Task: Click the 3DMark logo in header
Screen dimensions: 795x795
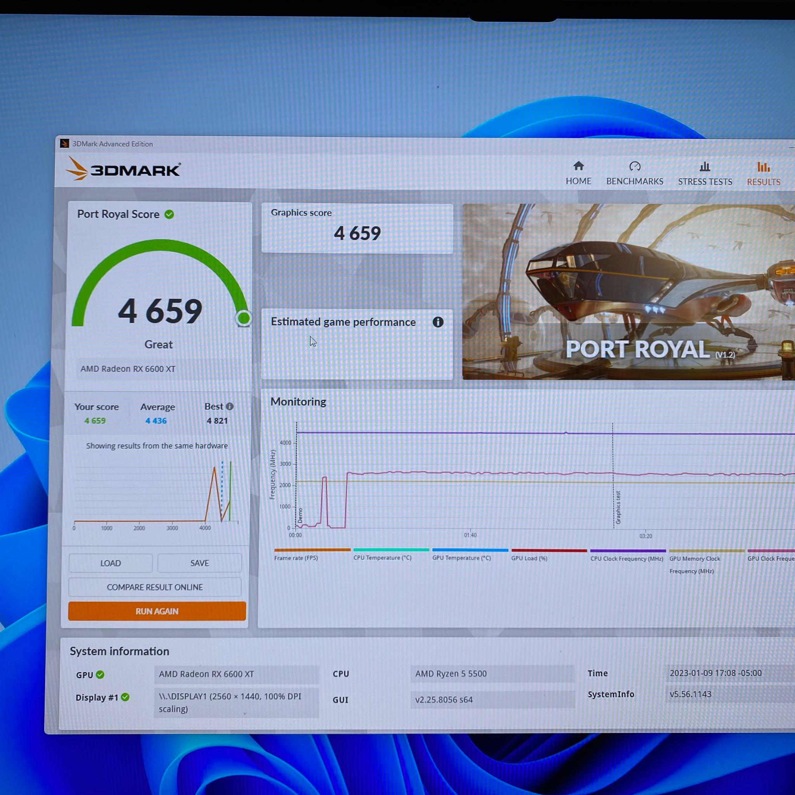Action: [123, 169]
